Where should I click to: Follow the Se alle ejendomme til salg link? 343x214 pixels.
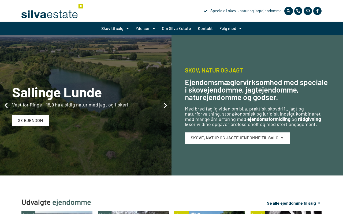pyautogui.click(x=294, y=203)
